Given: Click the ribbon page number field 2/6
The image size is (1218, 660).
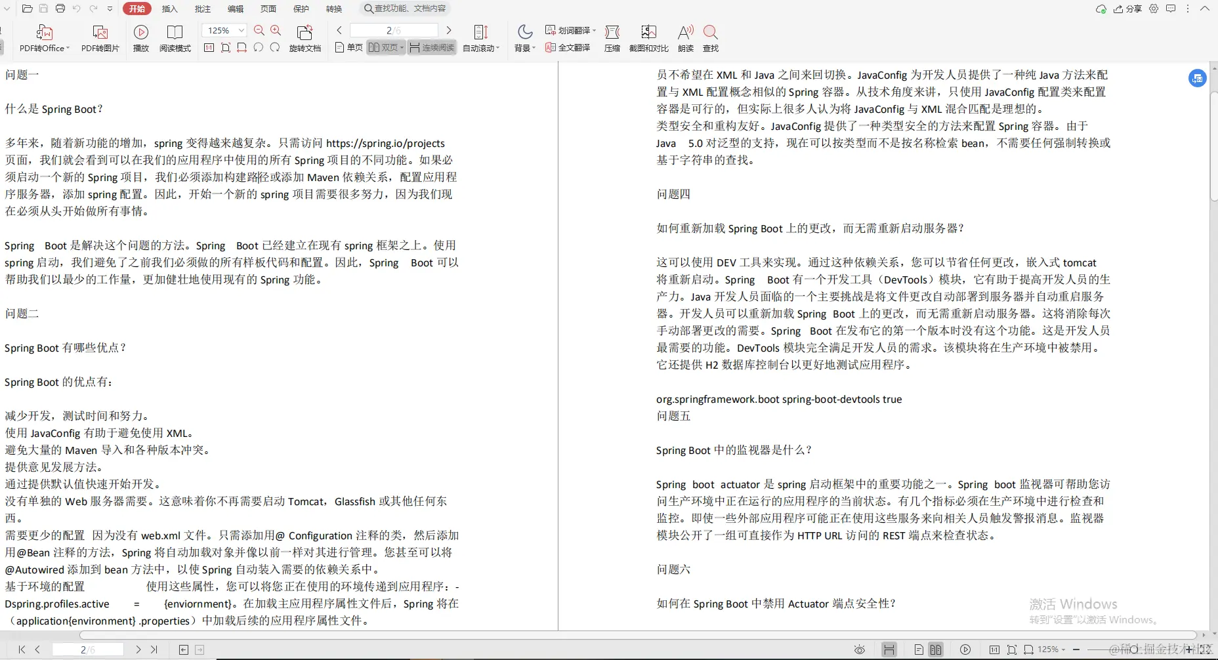Looking at the screenshot, I should tap(394, 30).
